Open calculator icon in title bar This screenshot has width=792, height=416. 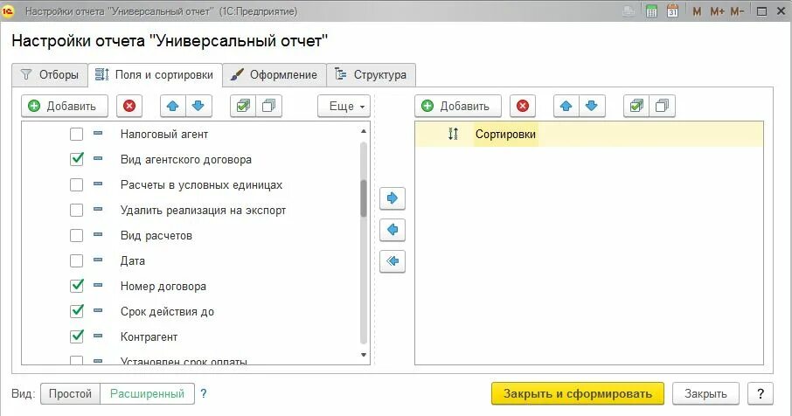[651, 11]
